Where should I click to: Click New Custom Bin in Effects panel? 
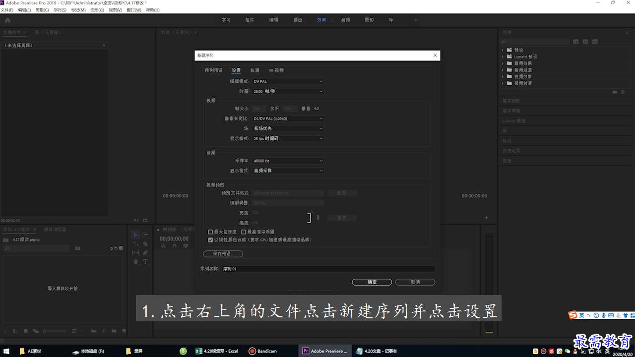[x=615, y=92]
